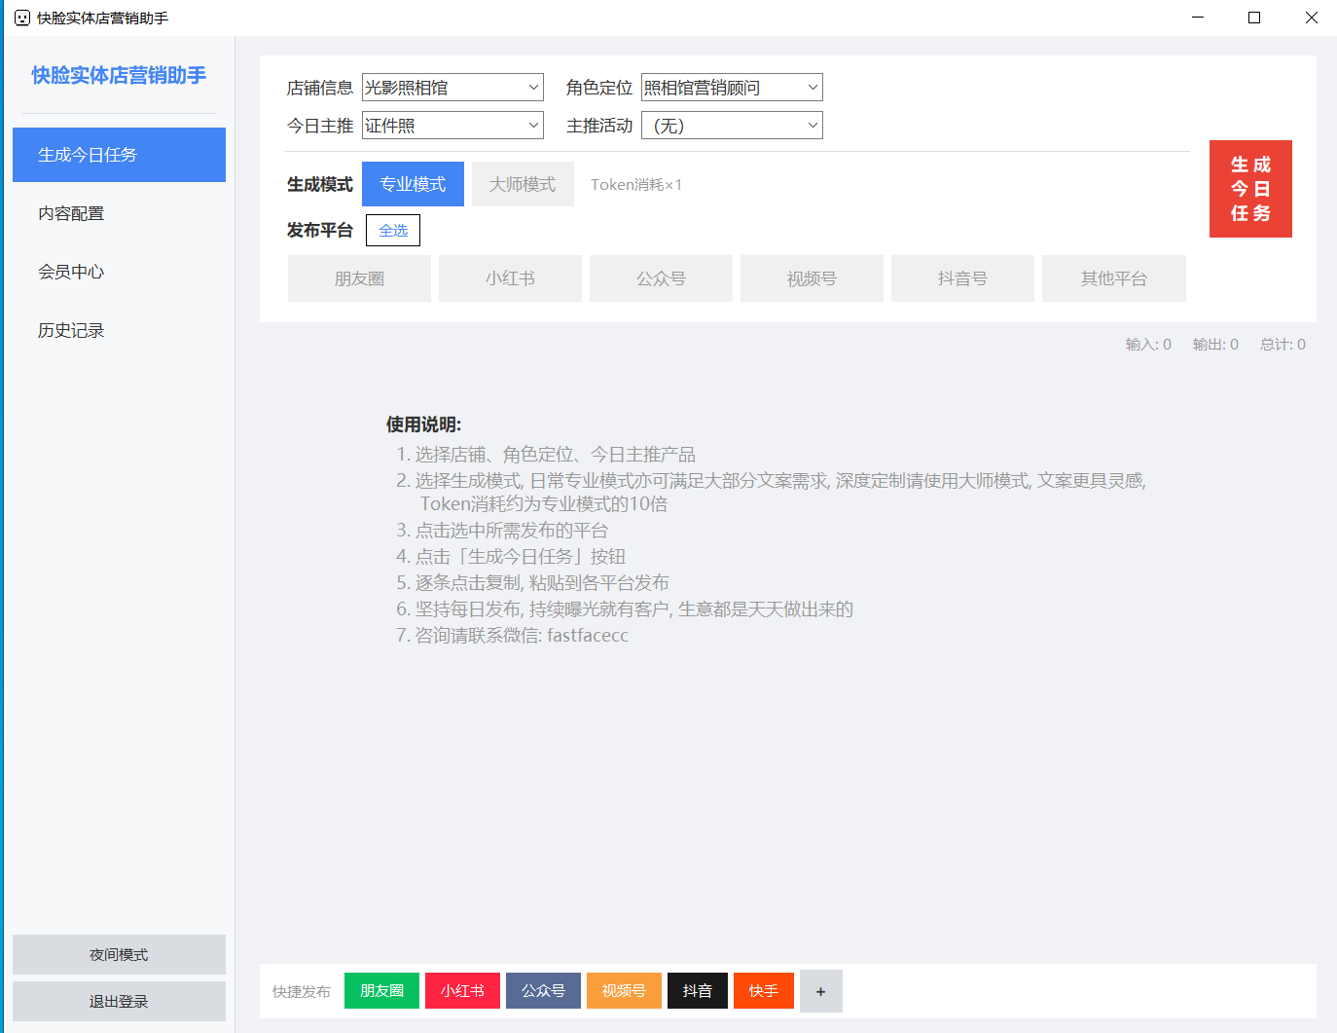Switch to 大师模式 generation mode
The width and height of the screenshot is (1337, 1033).
click(x=523, y=184)
